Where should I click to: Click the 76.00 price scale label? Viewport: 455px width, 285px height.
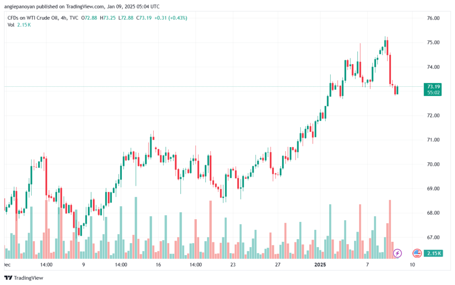coord(433,18)
